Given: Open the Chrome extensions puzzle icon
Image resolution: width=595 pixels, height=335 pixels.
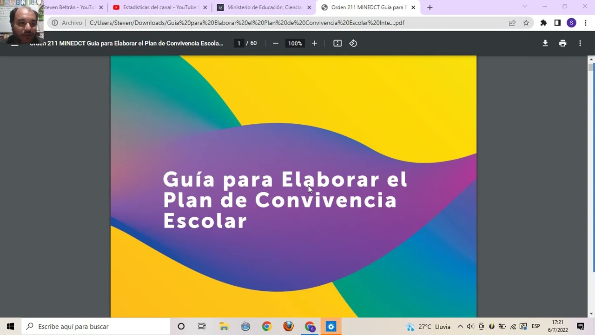Looking at the screenshot, I should 543,23.
